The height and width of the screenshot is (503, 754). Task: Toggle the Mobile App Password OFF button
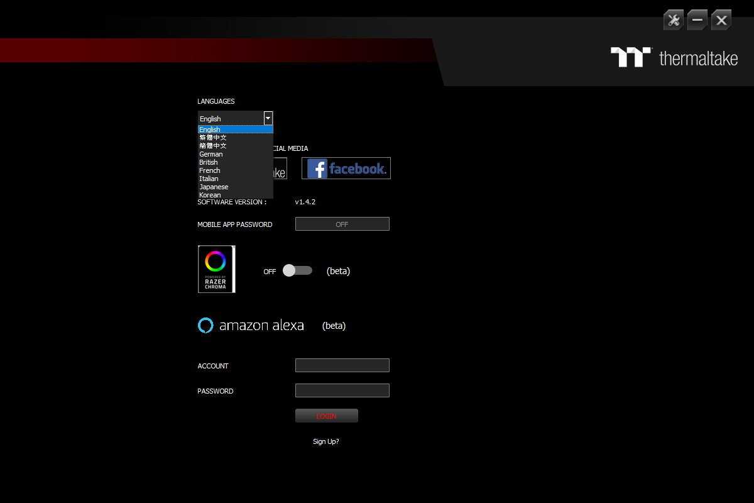(x=342, y=224)
